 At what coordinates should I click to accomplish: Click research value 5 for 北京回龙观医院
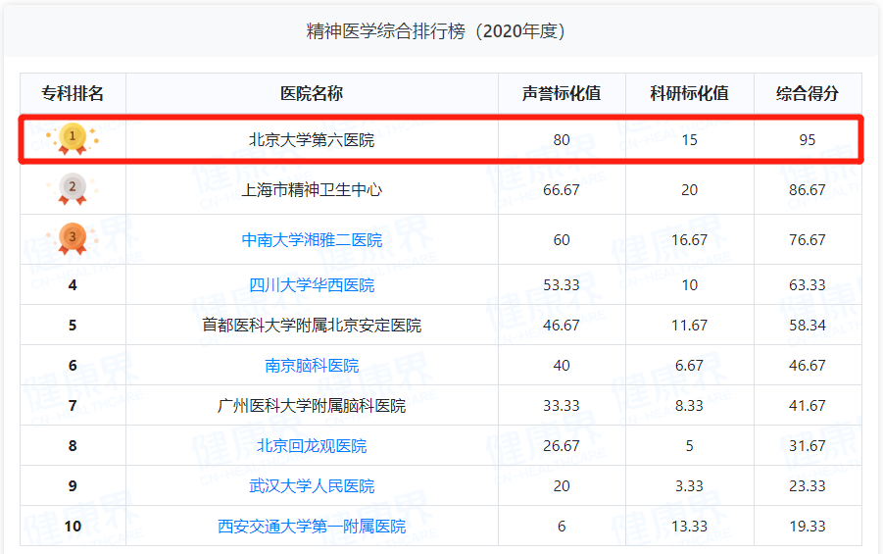click(689, 446)
